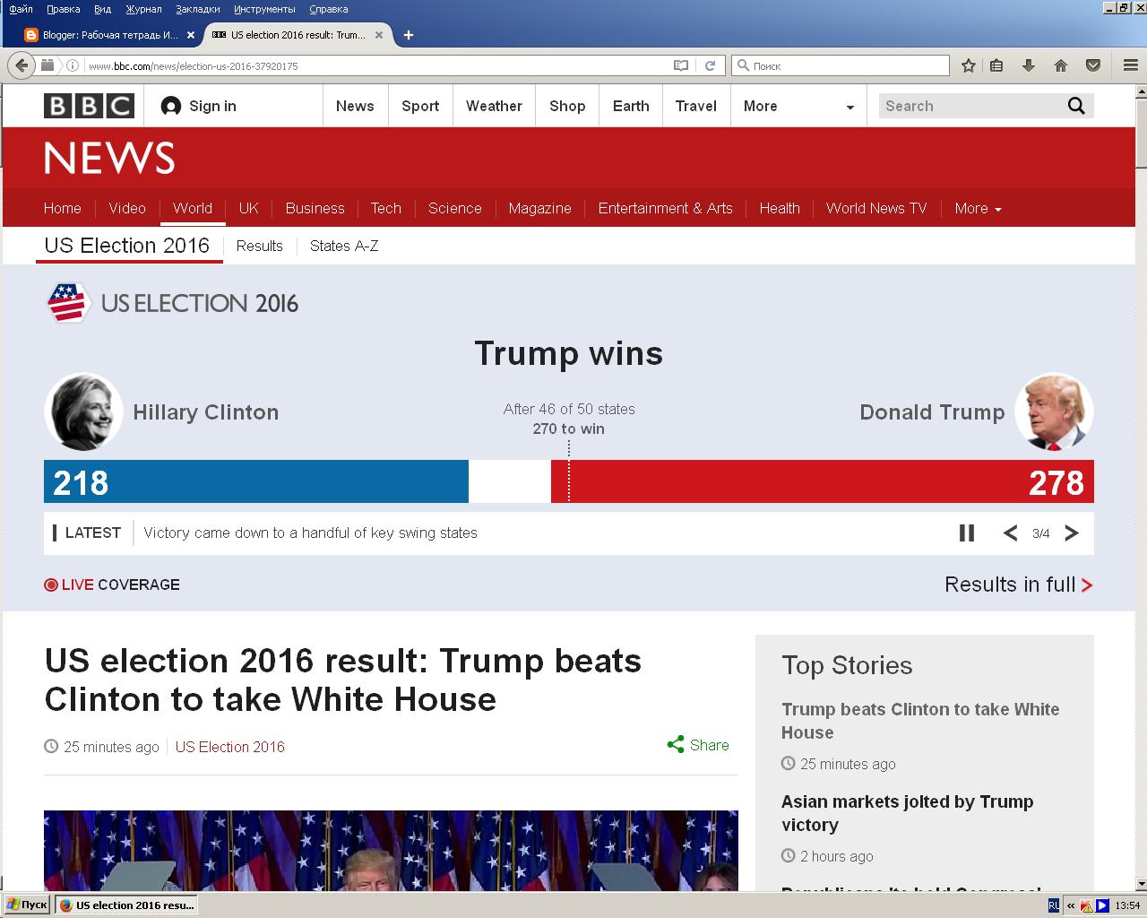Expand the More dropdown in News navigation
Viewport: 1147px width, 918px height.
pyautogui.click(x=978, y=208)
